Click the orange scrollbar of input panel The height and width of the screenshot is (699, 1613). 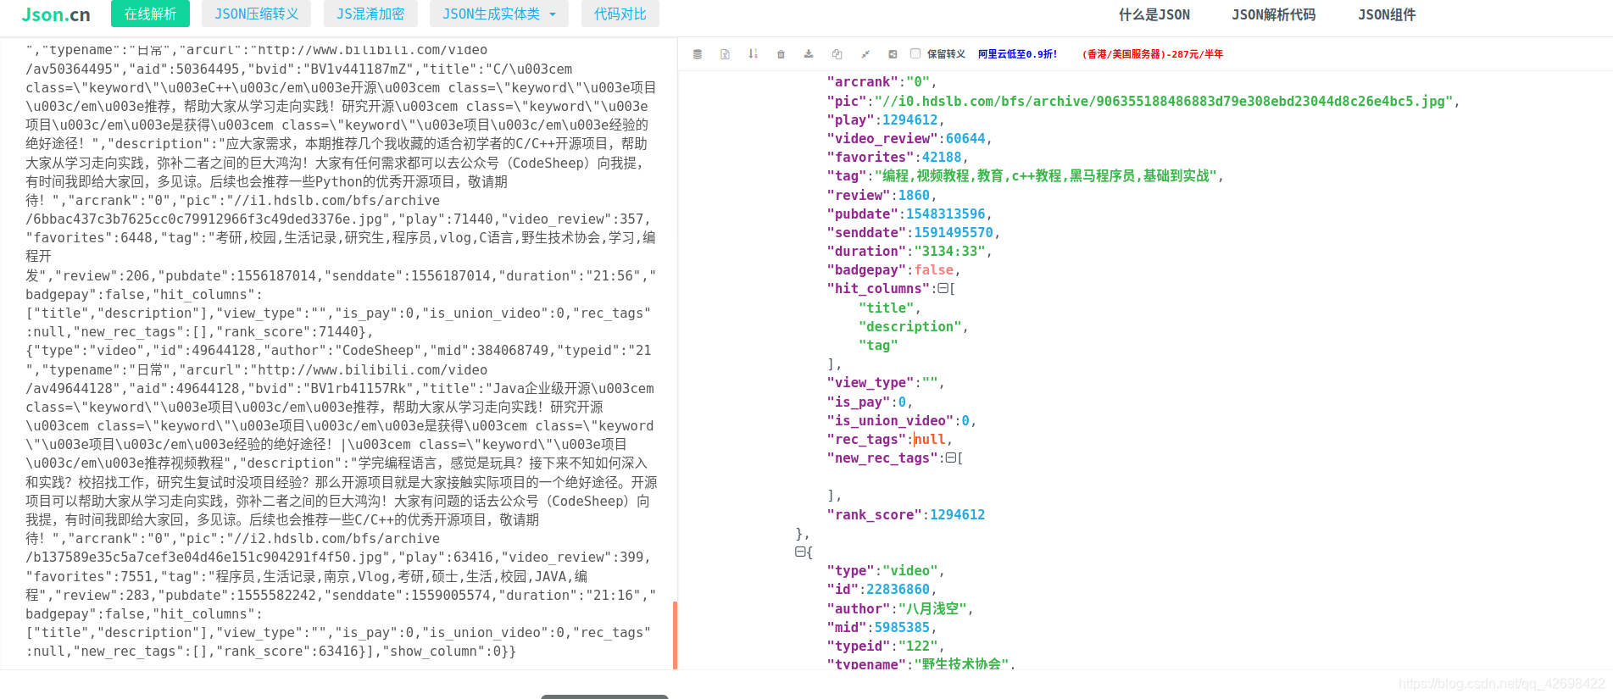(x=675, y=635)
